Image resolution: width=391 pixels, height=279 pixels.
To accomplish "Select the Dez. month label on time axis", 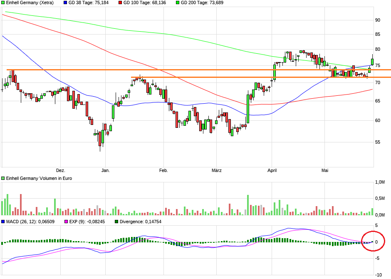I will (x=61, y=170).
